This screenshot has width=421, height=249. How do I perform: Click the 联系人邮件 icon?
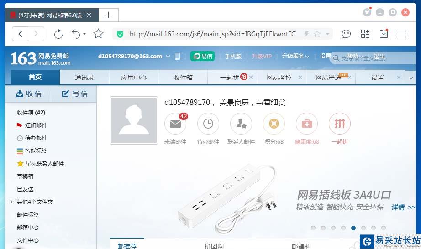click(241, 124)
